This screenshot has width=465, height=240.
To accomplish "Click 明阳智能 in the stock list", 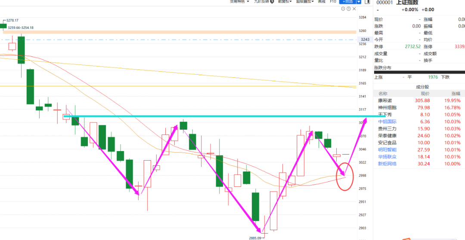I will [x=387, y=150].
